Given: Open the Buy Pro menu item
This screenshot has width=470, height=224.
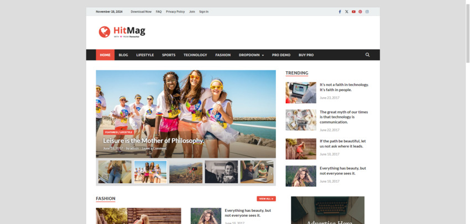Looking at the screenshot, I should point(306,55).
